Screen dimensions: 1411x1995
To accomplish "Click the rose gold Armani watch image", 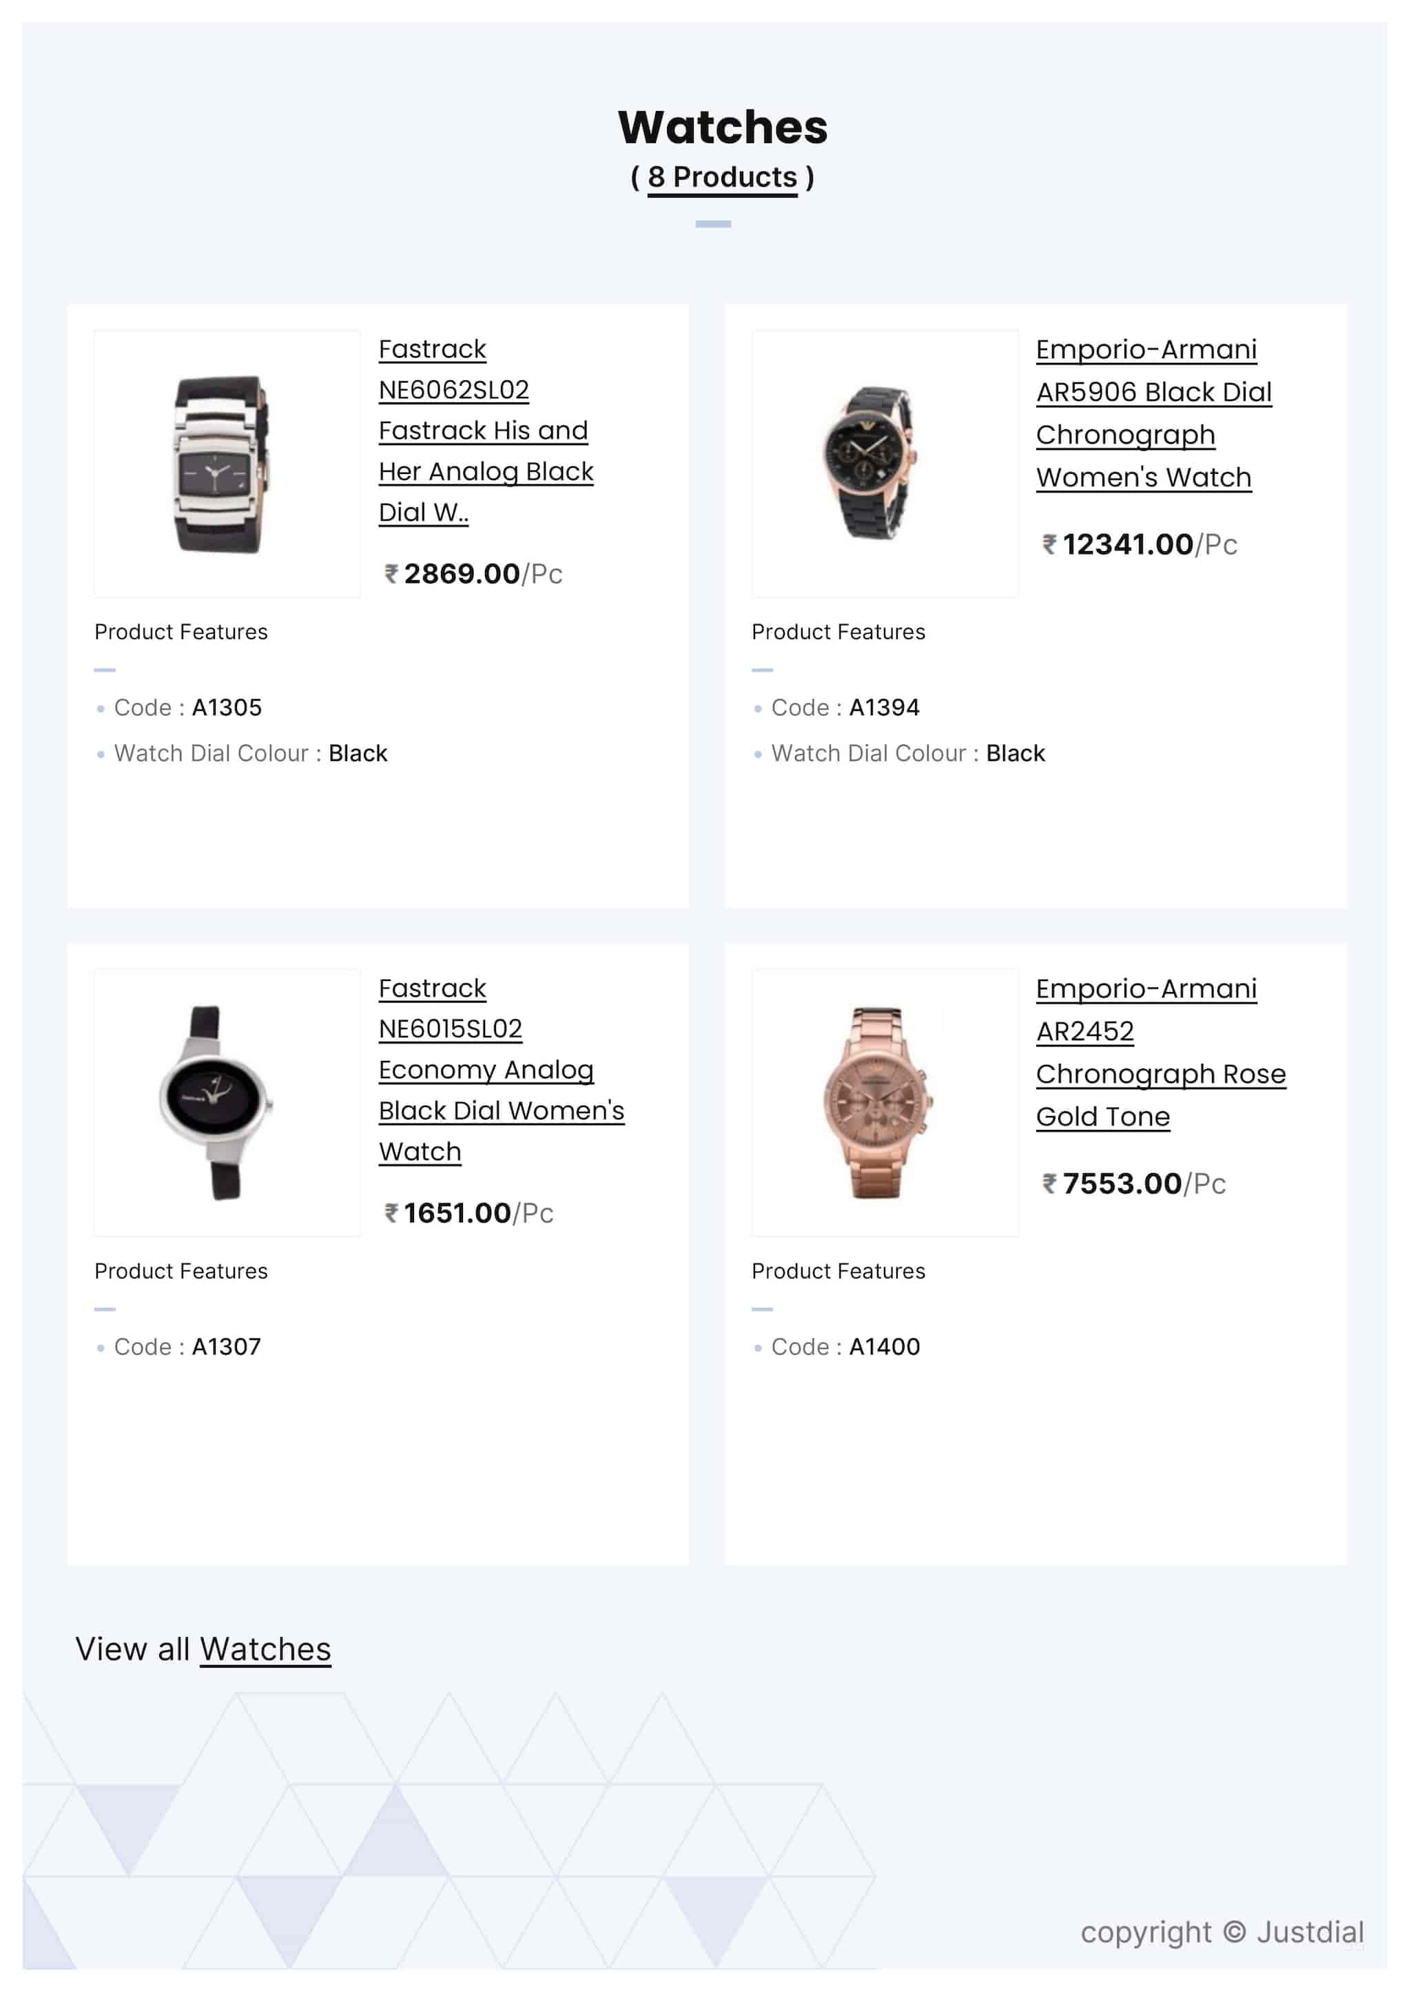I will (x=876, y=1103).
